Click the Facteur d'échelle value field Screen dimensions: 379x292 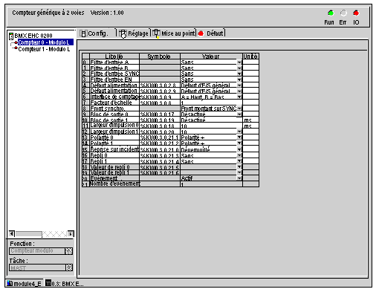coord(211,103)
